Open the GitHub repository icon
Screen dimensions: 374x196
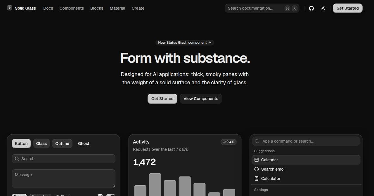click(x=311, y=8)
